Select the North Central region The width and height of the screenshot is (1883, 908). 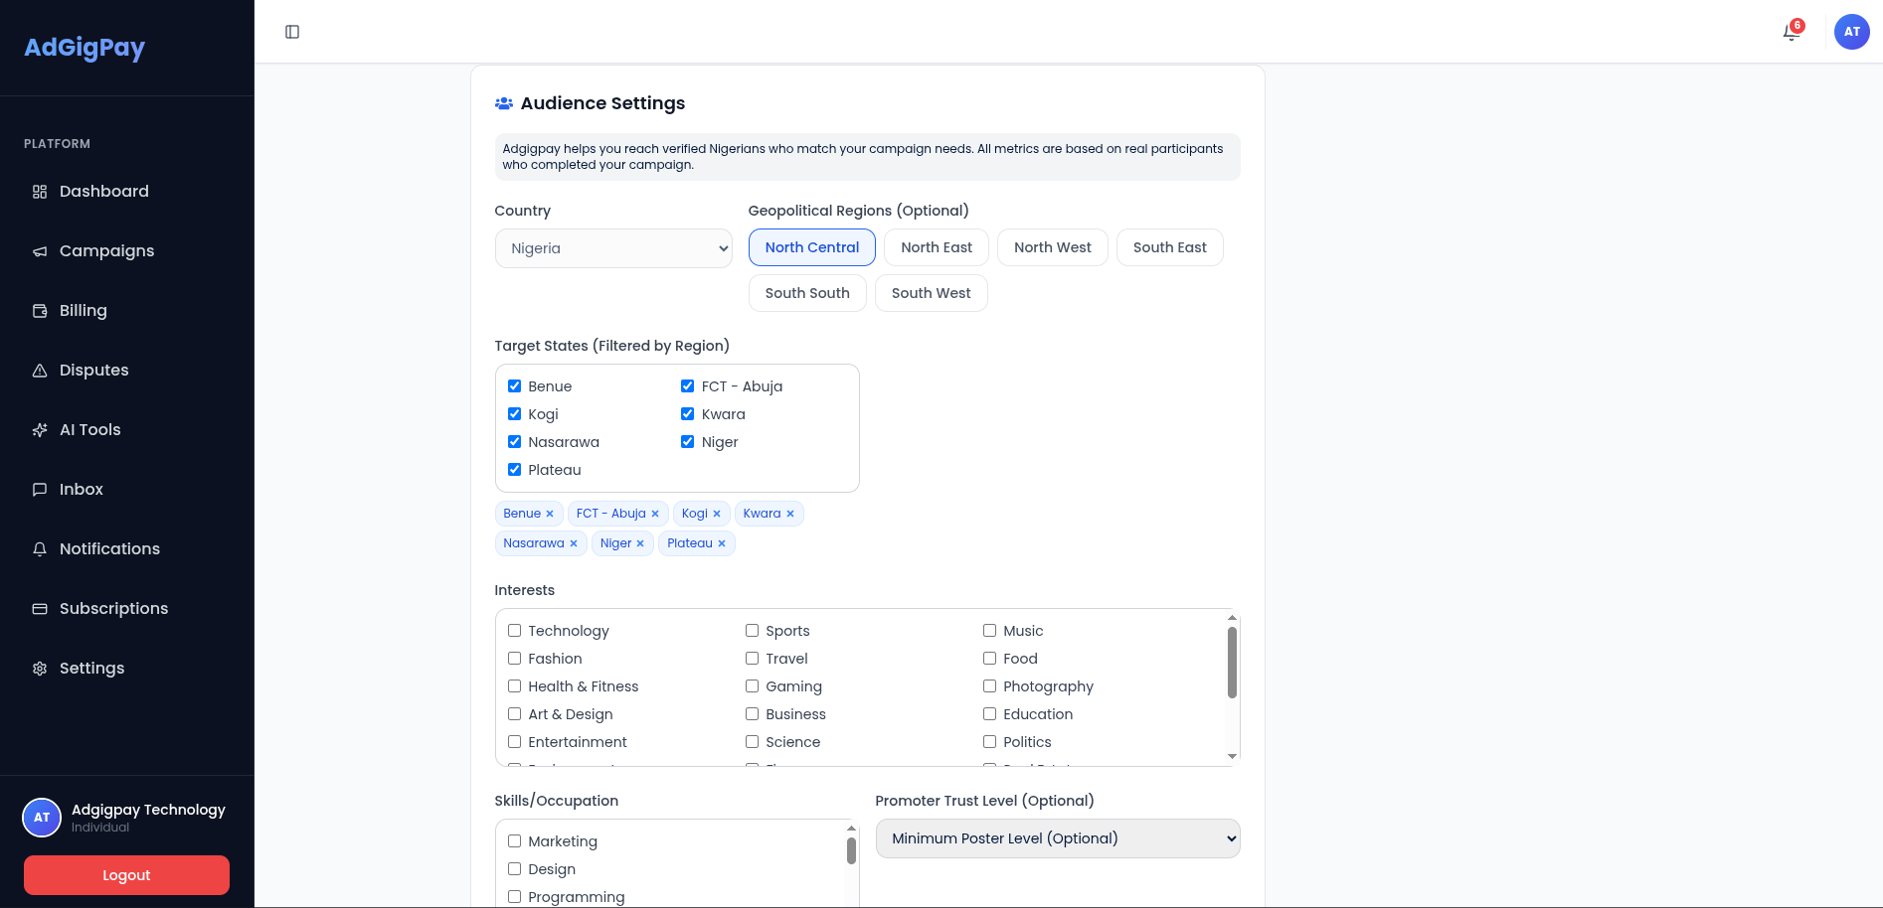point(812,247)
